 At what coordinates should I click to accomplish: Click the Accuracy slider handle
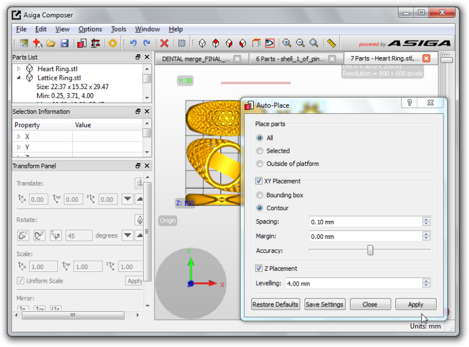tap(371, 250)
